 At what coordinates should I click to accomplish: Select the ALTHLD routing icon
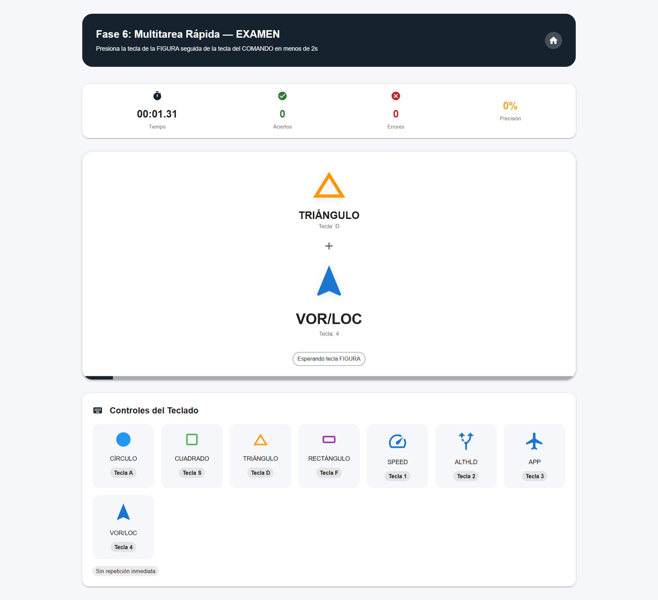466,441
